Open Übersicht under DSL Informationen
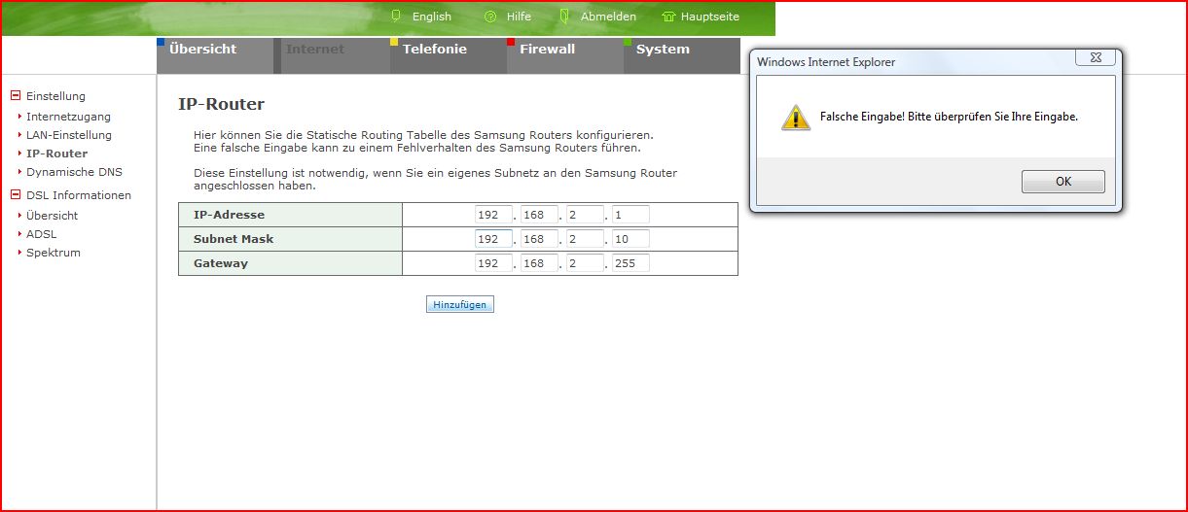Image resolution: width=1188 pixels, height=512 pixels. click(x=52, y=216)
